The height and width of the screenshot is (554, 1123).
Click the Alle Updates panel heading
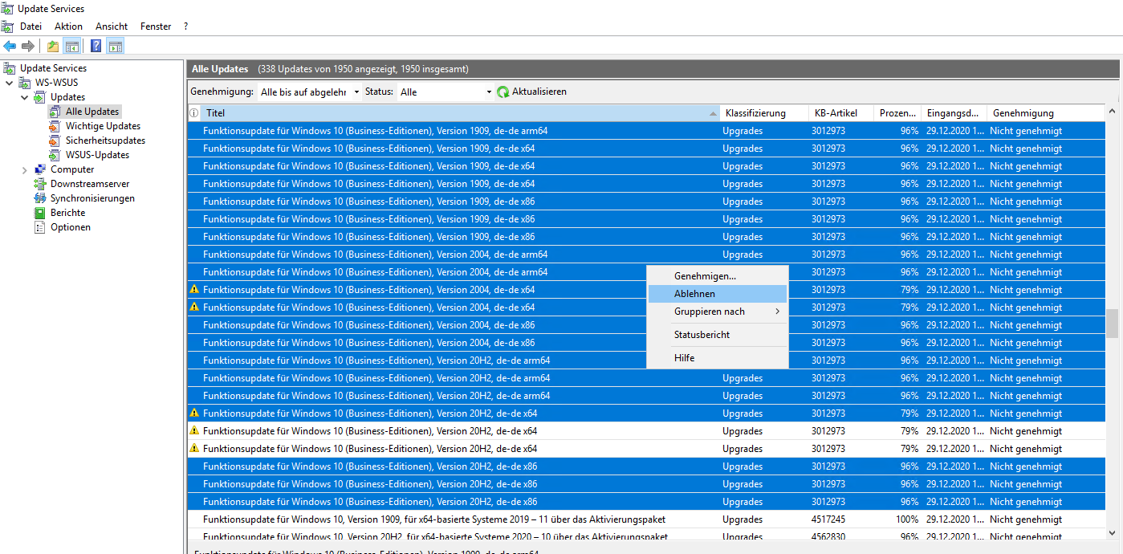pos(220,69)
